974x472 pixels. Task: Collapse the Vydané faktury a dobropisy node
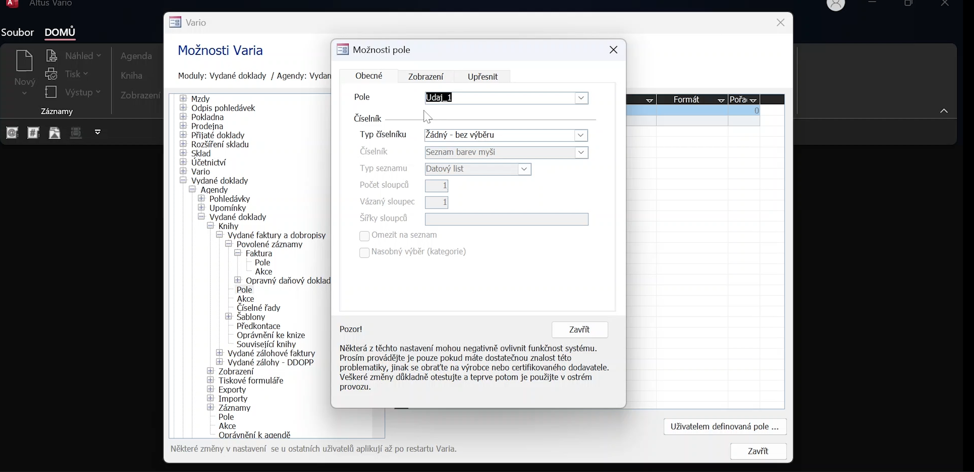[220, 235]
